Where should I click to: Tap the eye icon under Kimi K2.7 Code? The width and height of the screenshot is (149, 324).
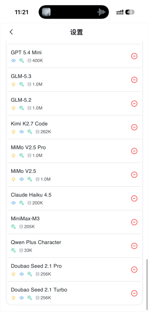point(22,132)
